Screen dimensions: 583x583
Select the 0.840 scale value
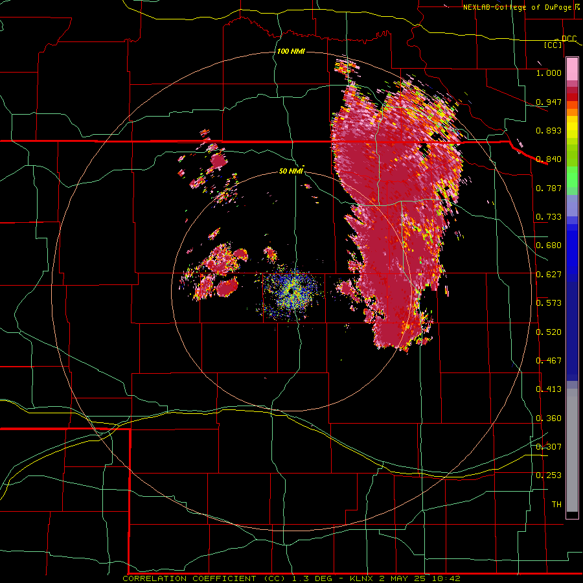tap(549, 159)
